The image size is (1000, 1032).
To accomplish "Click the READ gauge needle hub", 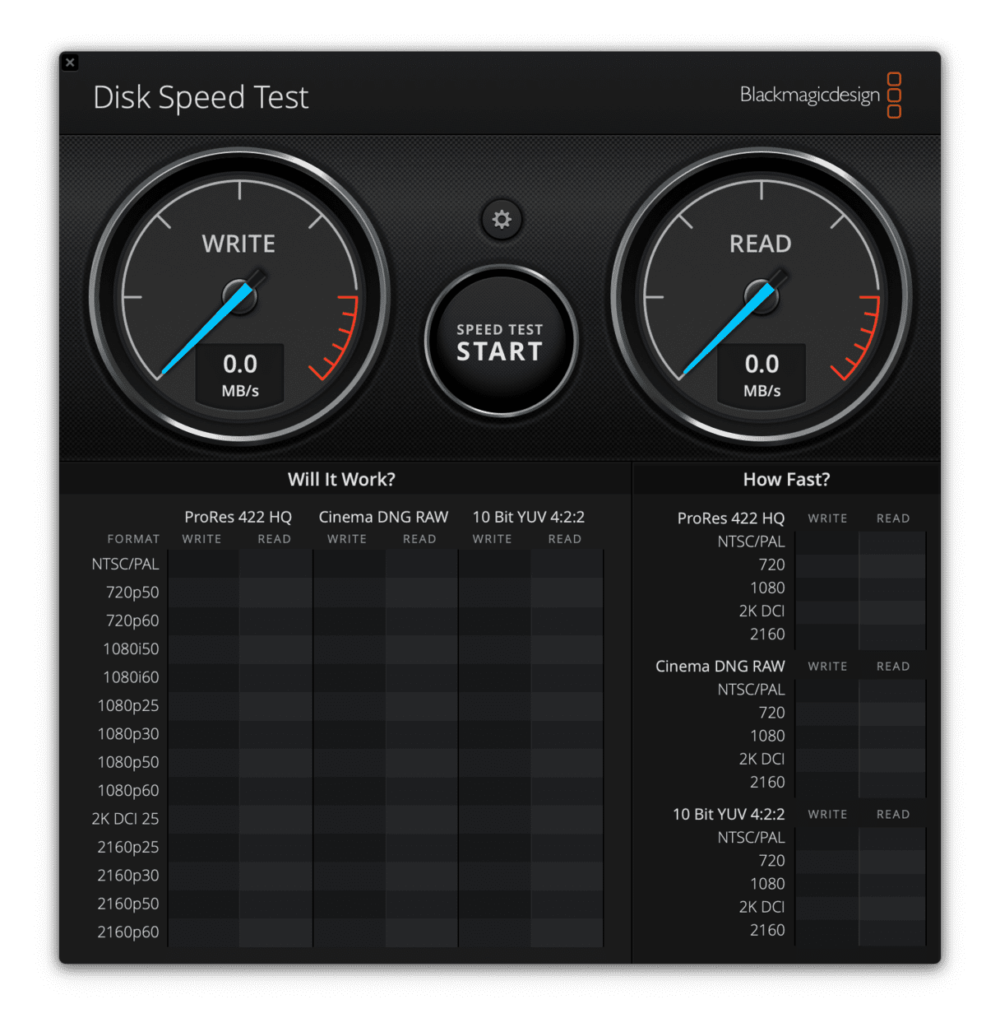I will pos(762,296).
